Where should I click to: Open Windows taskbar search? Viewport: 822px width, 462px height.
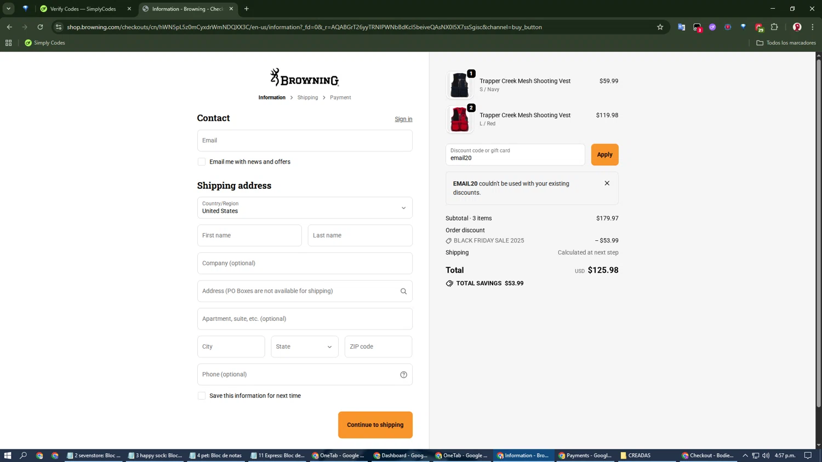pyautogui.click(x=23, y=455)
